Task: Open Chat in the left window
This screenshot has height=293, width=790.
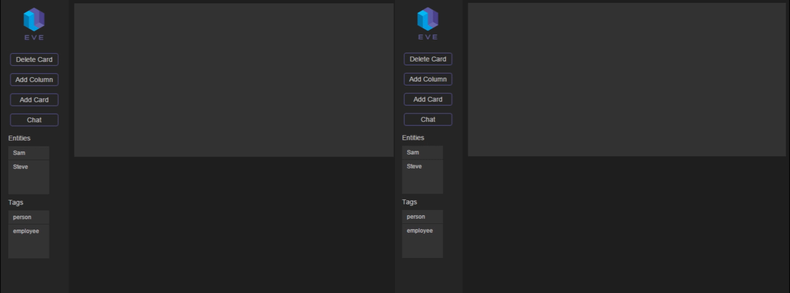Action: 34,120
